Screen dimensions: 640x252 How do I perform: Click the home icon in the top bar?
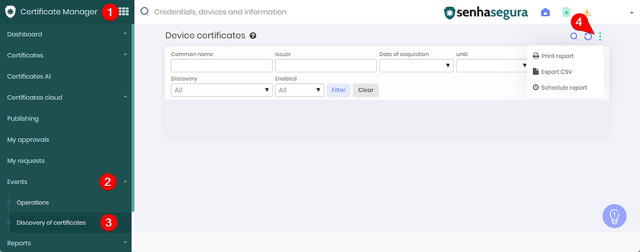pyautogui.click(x=545, y=12)
